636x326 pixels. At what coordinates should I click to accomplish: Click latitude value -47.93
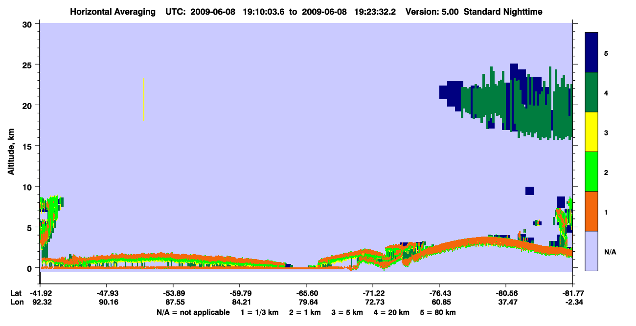coord(107,293)
